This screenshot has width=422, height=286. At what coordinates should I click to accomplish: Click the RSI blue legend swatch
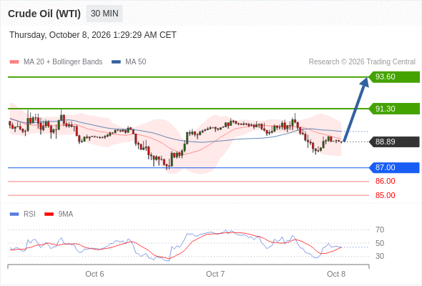coord(14,214)
